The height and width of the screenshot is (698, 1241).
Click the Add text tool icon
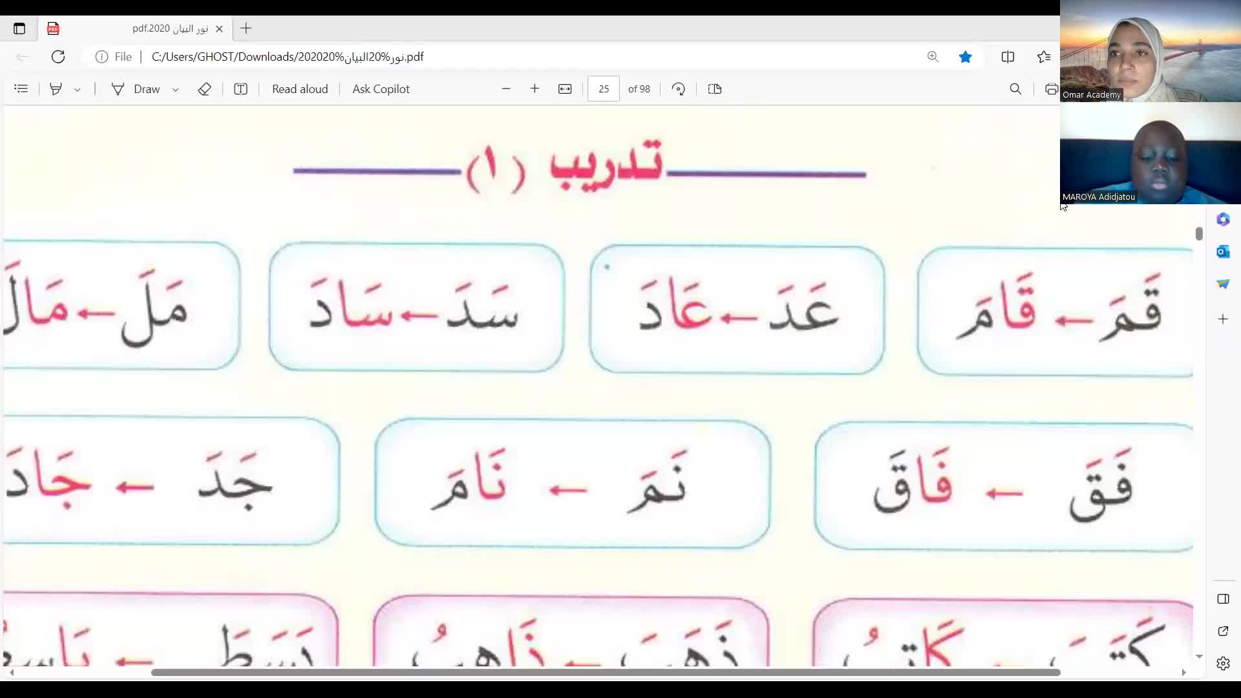[x=240, y=89]
